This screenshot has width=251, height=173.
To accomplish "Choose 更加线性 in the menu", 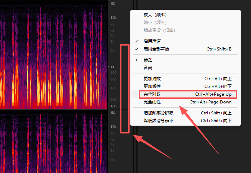I will pyautogui.click(x=185, y=86).
